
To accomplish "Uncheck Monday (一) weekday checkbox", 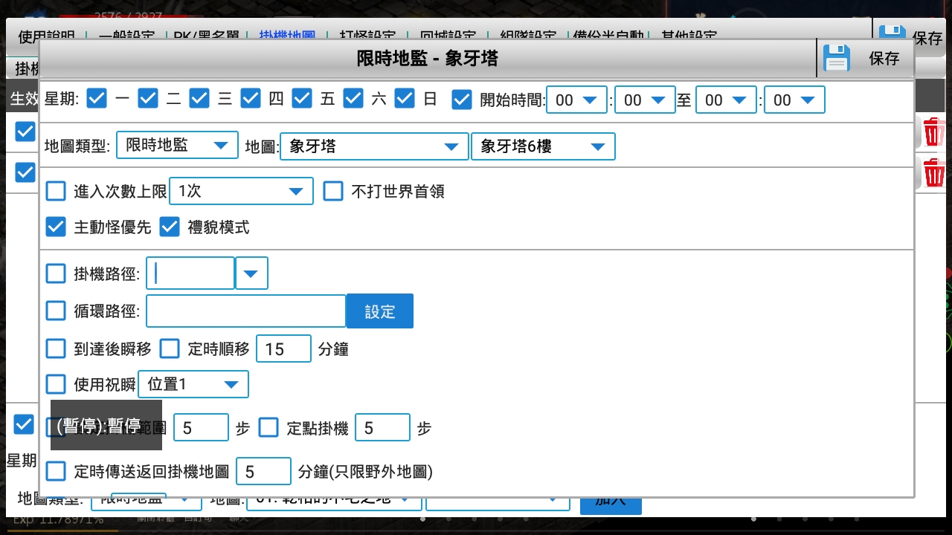I will click(x=97, y=98).
